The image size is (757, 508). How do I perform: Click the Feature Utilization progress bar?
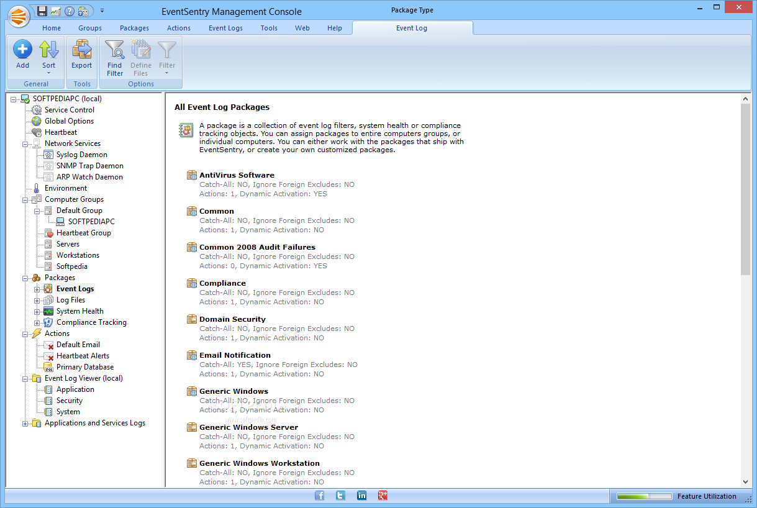(x=644, y=496)
